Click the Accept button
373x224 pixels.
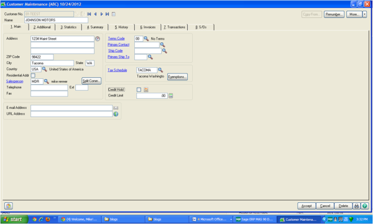[306, 206]
